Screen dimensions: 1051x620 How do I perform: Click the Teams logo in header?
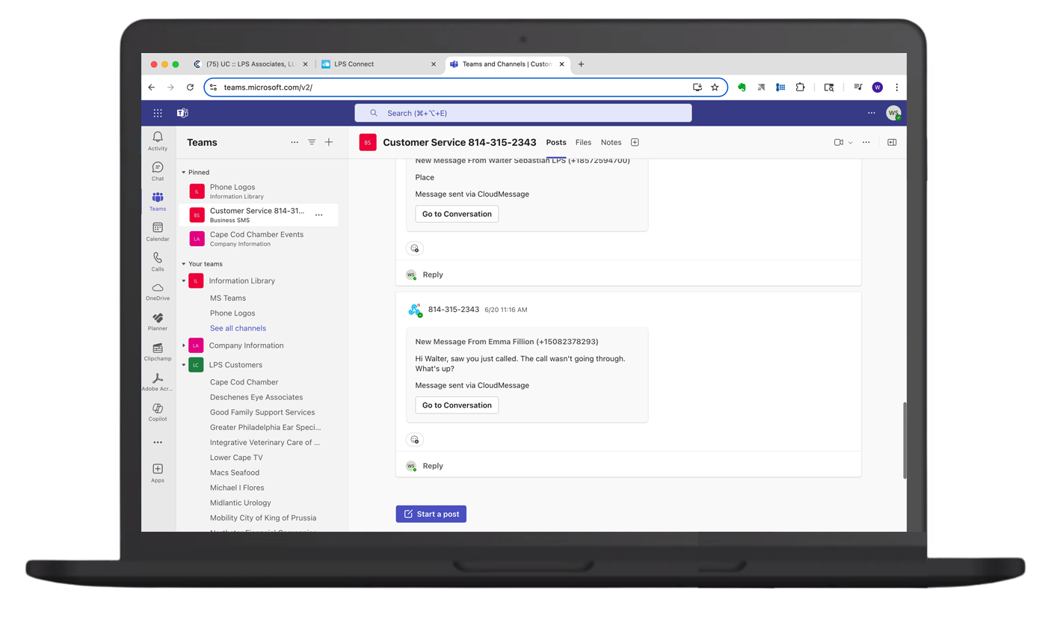click(x=182, y=113)
